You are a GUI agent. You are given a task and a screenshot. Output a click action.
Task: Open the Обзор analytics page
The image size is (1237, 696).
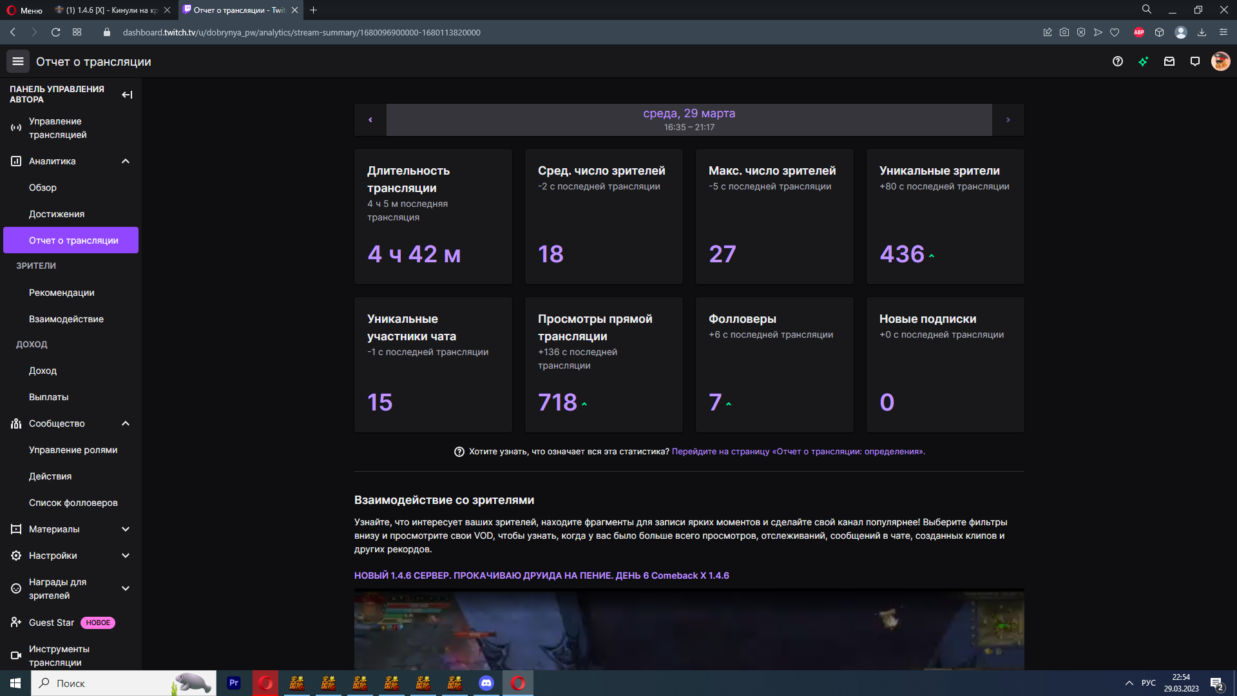[x=43, y=188]
